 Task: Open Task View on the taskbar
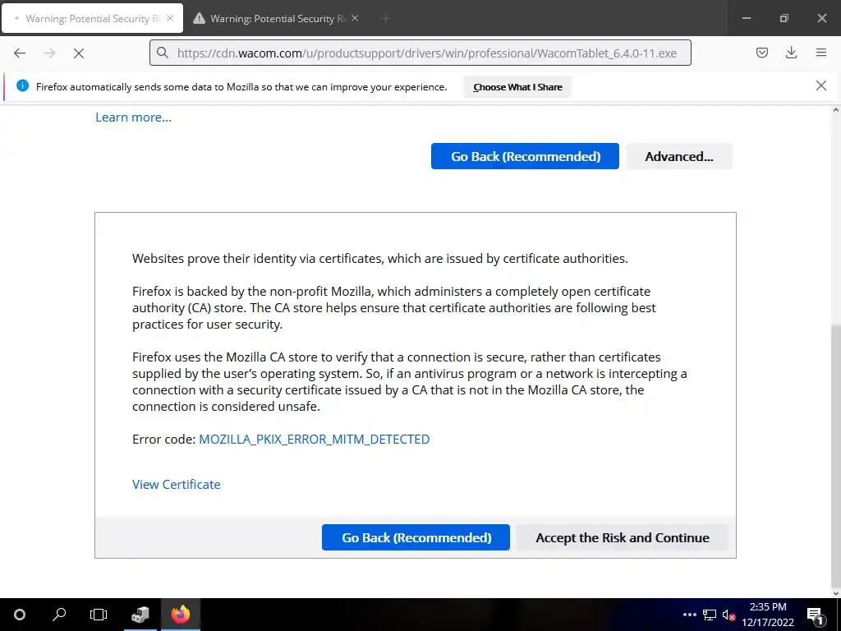99,615
